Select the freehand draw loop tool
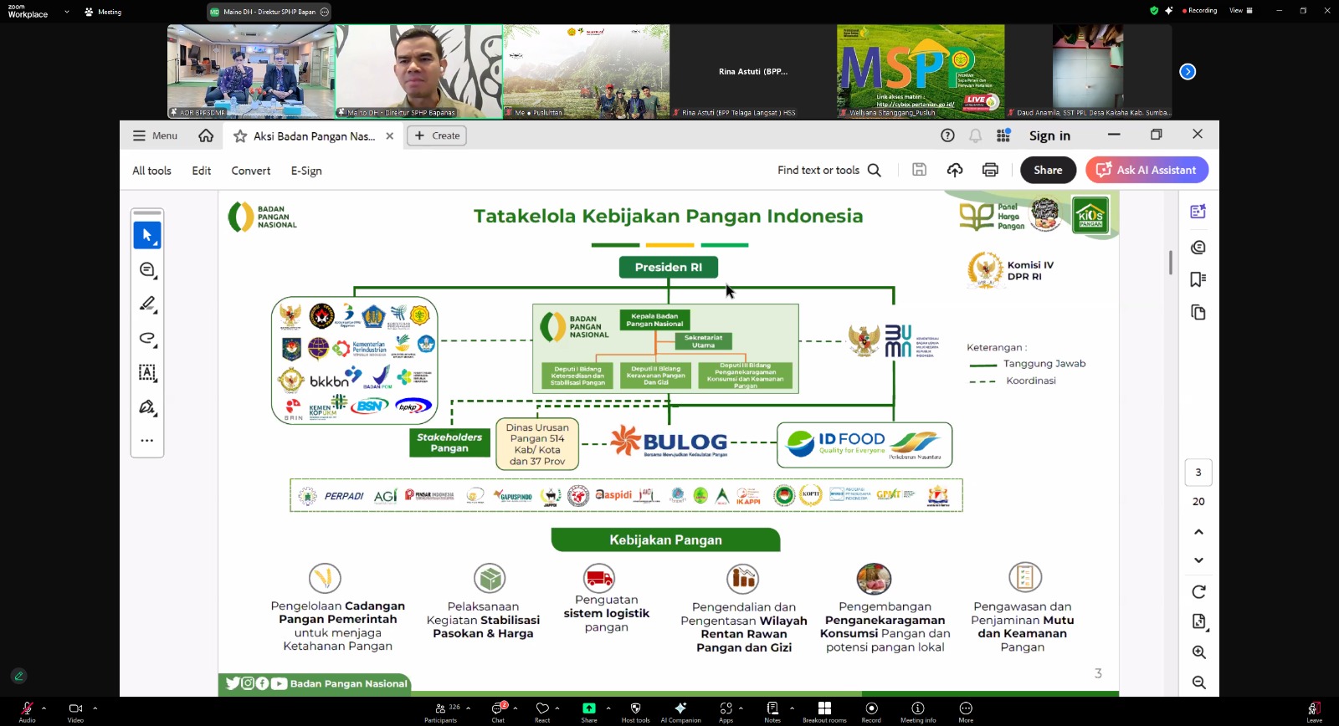This screenshot has width=1339, height=726. (x=147, y=339)
